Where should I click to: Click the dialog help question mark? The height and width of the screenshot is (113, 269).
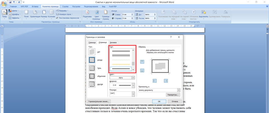click(171, 37)
